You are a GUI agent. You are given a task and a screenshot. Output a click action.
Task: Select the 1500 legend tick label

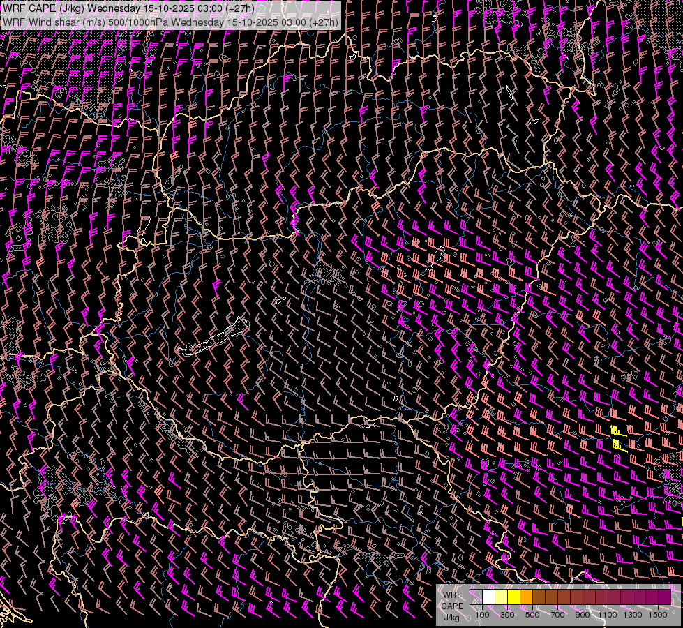[658, 615]
